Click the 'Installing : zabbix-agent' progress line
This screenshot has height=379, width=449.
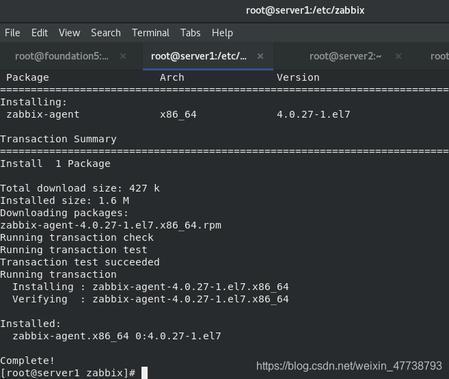(150, 287)
